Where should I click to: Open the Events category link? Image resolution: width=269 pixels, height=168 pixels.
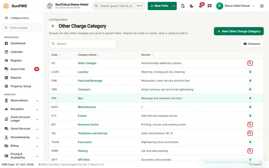coord(82,116)
